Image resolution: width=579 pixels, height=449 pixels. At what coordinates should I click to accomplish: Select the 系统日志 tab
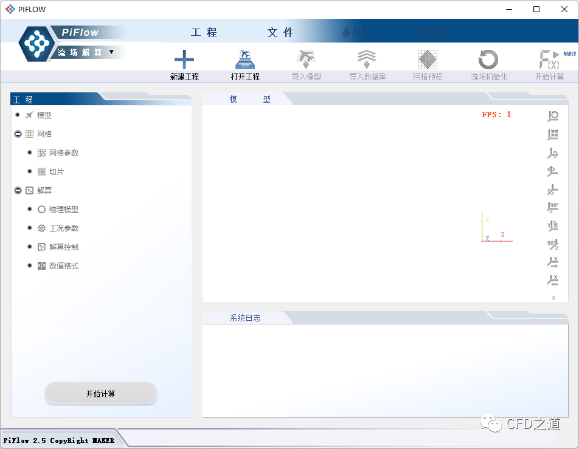[245, 318]
